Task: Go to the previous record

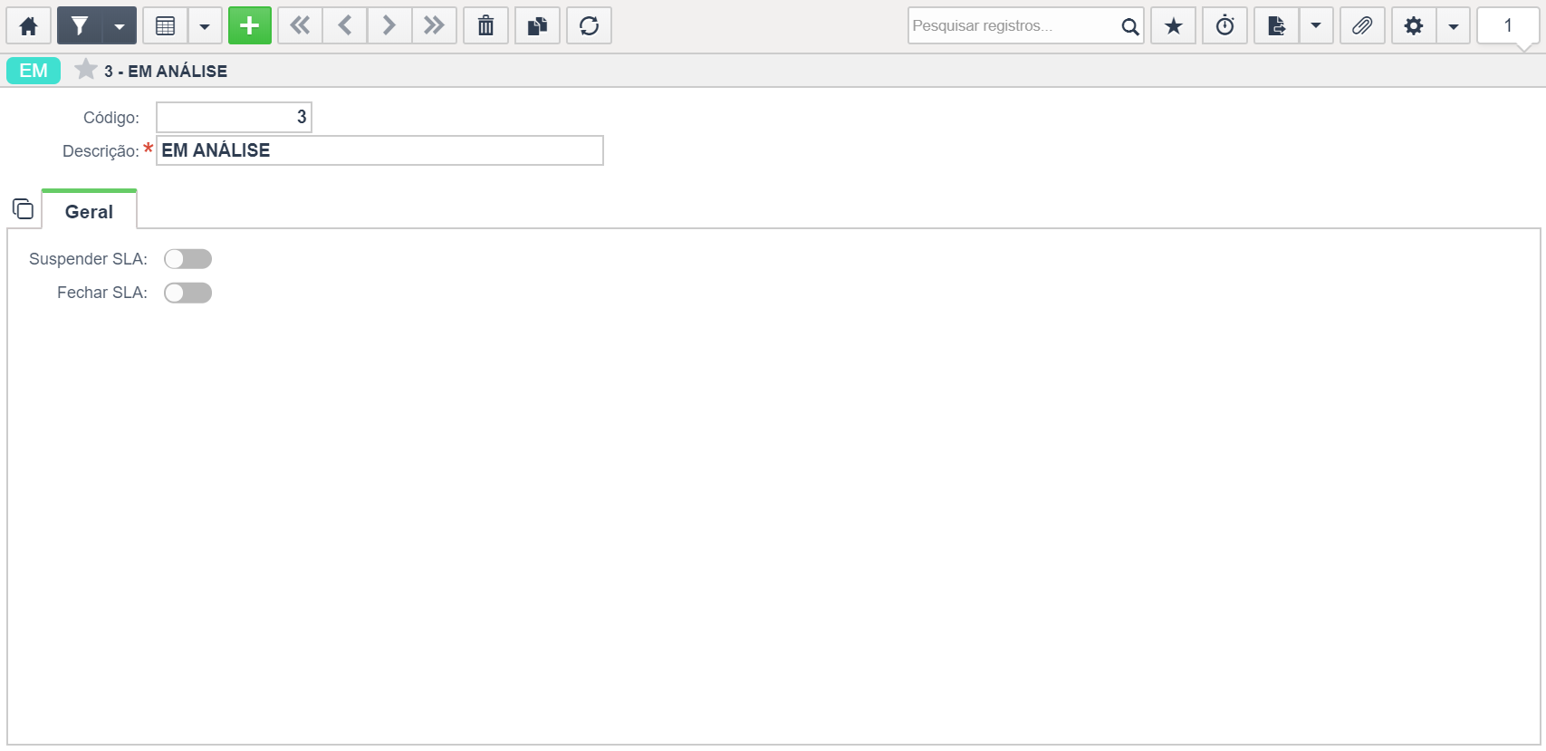Action: pyautogui.click(x=345, y=25)
